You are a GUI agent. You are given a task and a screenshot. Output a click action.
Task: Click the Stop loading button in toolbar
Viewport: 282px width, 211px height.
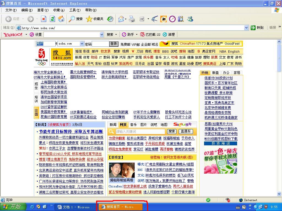tap(44, 19)
